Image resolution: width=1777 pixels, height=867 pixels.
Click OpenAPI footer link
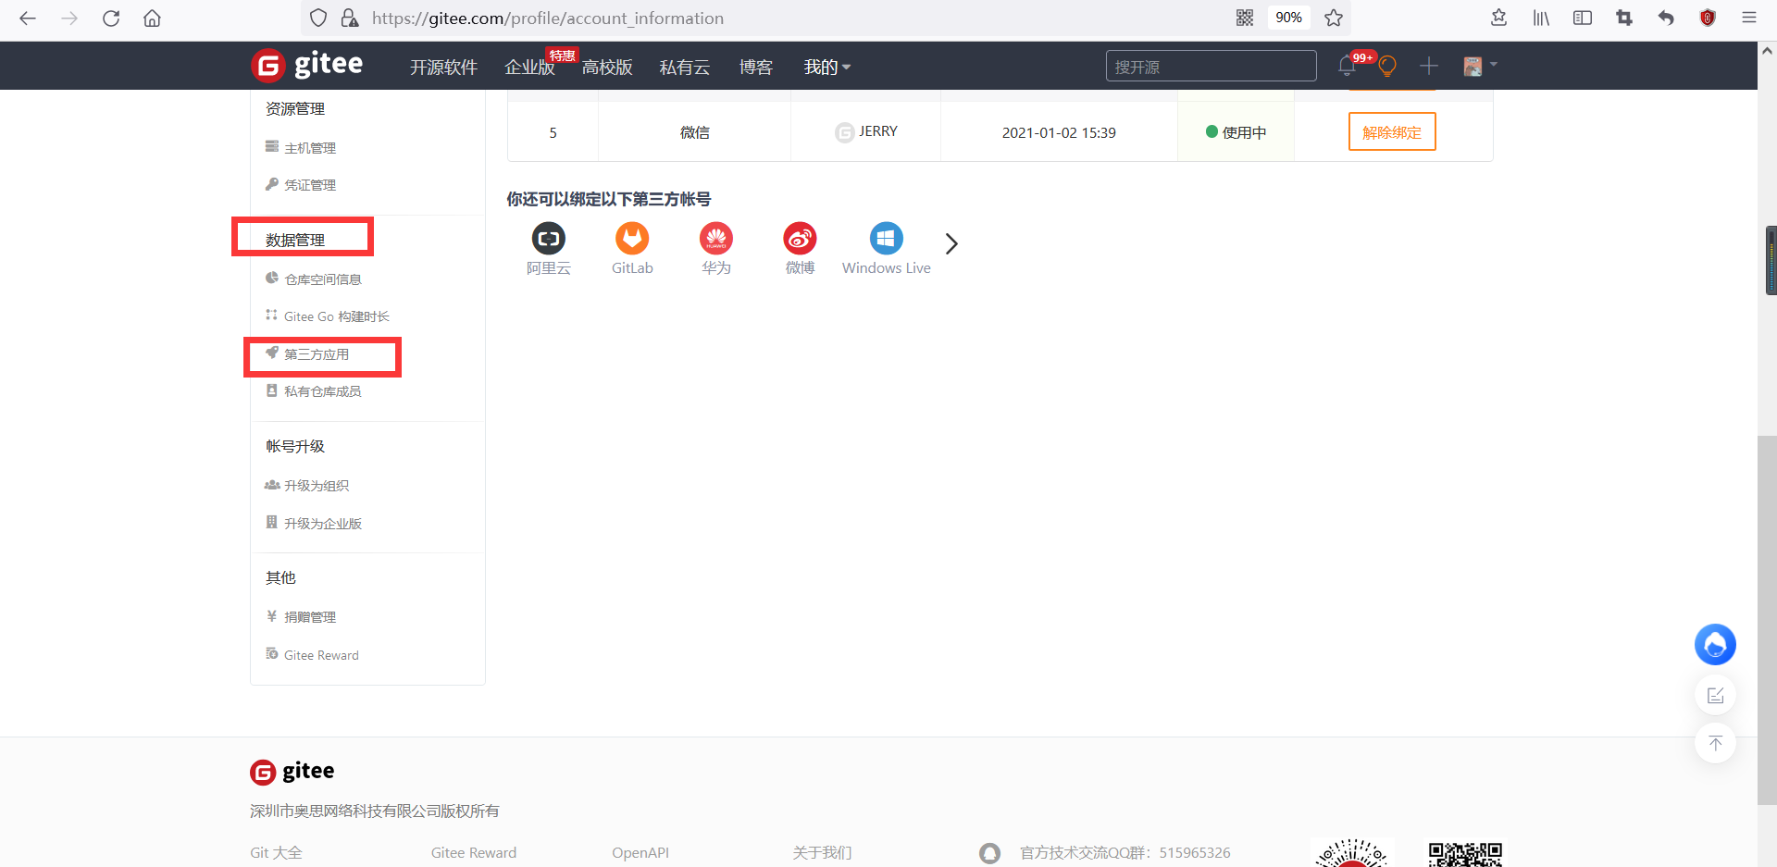[x=640, y=853]
